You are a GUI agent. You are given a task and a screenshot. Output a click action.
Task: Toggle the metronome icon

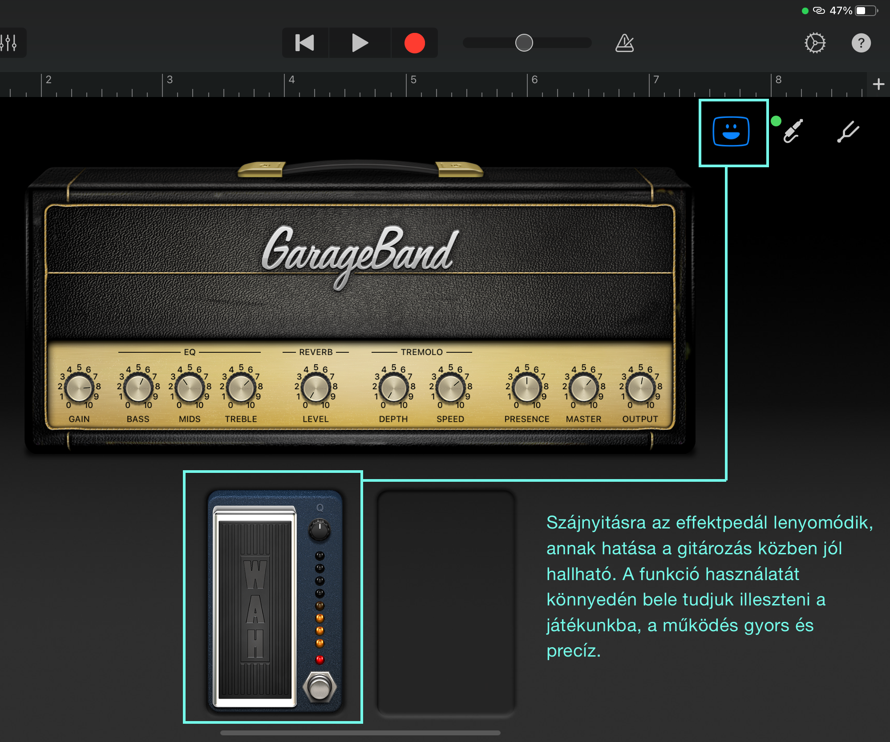tap(624, 43)
